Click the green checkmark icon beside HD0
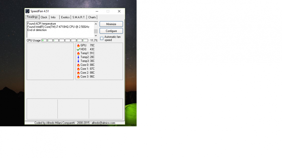The height and width of the screenshot is (158, 282). 78,49
